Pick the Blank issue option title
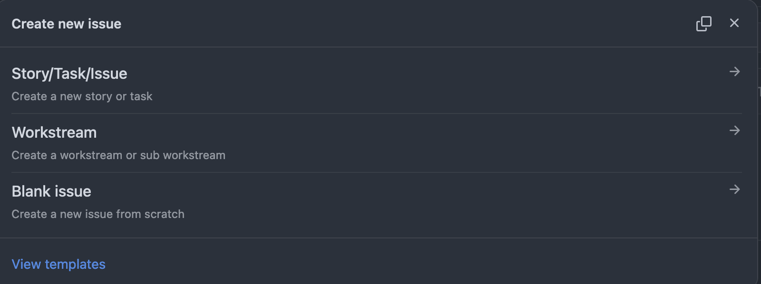The height and width of the screenshot is (284, 761). (x=51, y=191)
